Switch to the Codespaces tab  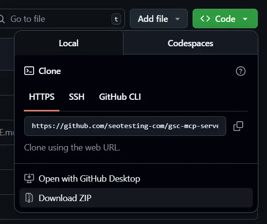pos(190,43)
